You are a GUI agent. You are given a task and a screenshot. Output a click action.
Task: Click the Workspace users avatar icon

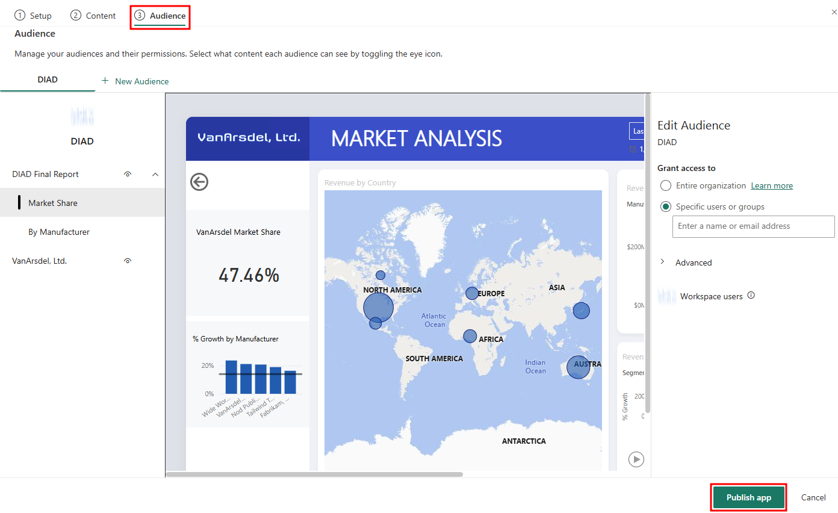666,296
